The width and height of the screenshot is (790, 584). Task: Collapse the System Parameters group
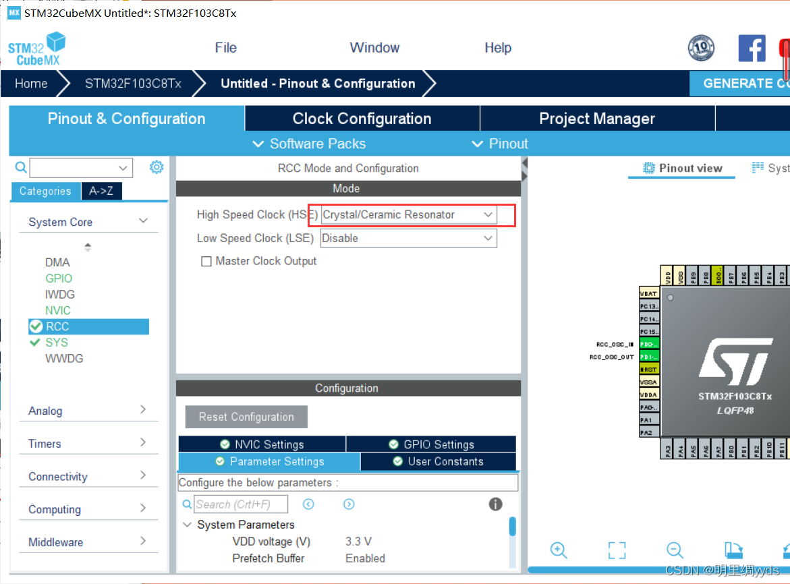click(x=187, y=525)
